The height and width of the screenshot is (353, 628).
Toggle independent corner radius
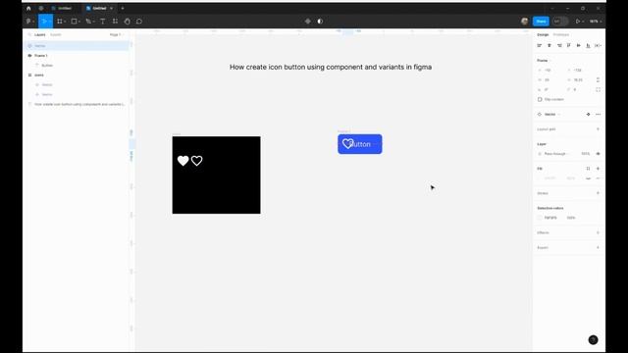point(598,89)
